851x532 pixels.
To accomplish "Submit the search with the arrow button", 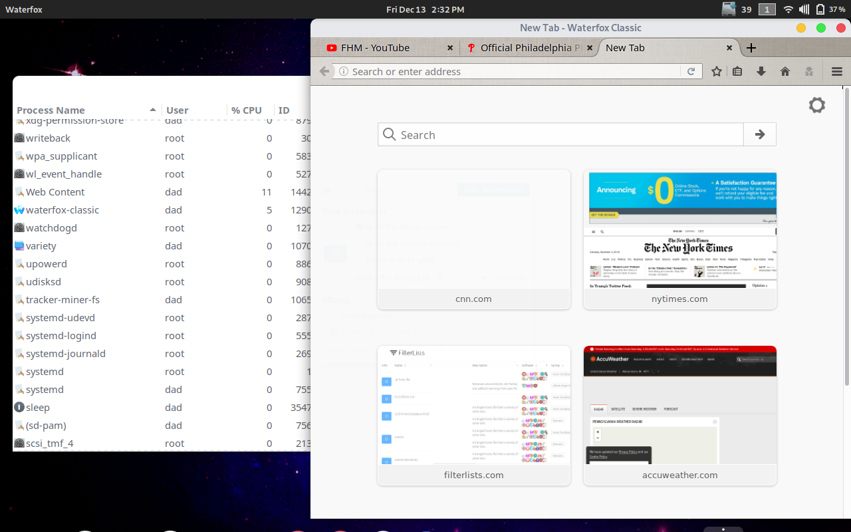I will click(759, 134).
